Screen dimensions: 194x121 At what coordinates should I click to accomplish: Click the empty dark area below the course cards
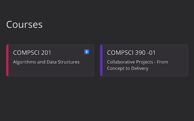click(x=97, y=100)
